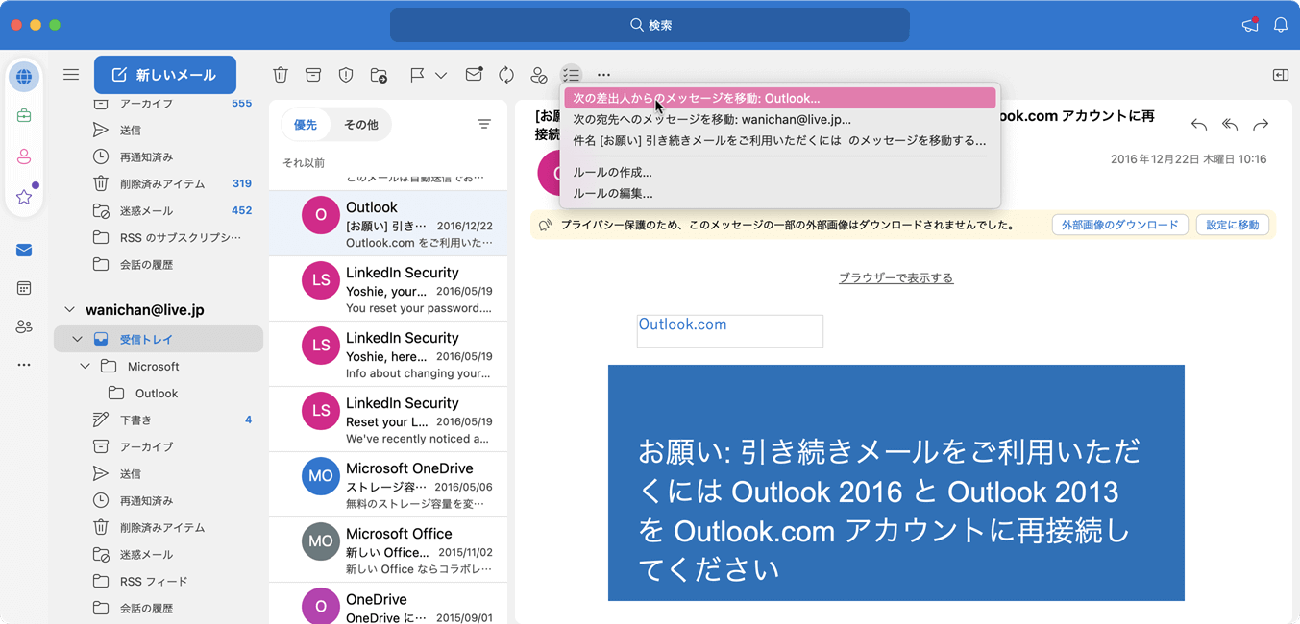This screenshot has width=1300, height=624.
Task: Click the Rules list icon in toolbar
Action: tap(572, 75)
